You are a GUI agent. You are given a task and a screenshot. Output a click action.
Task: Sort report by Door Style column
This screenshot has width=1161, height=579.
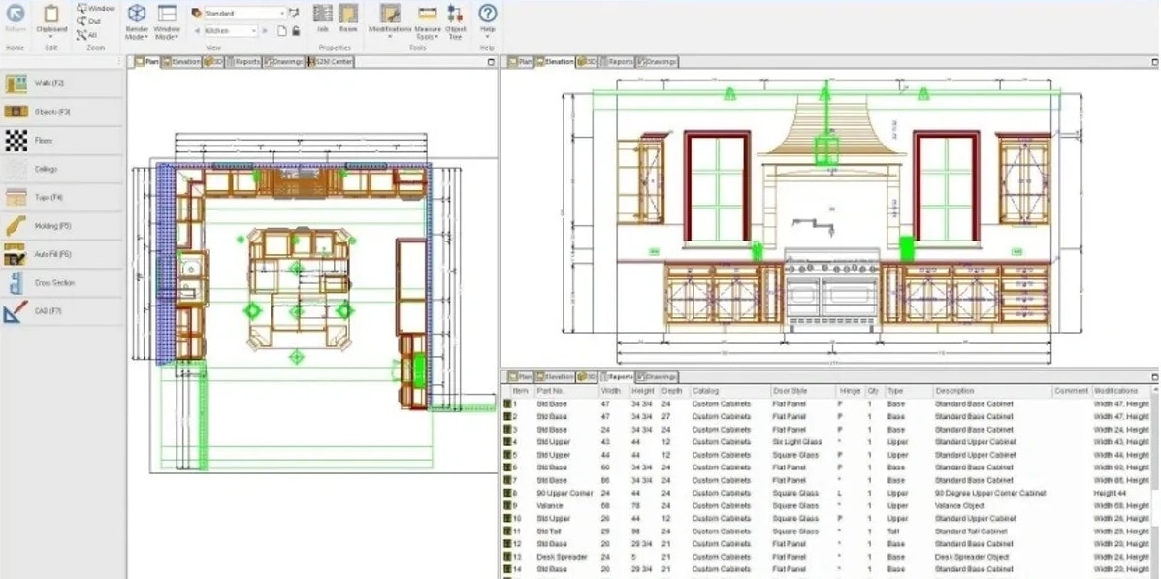click(x=803, y=391)
